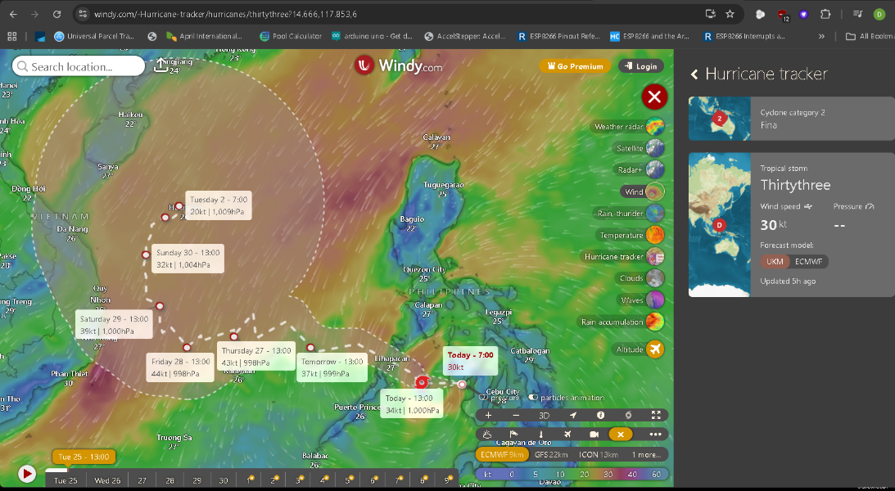Viewport: 895px width, 491px height.
Task: Go back using Hurricane tracker chevron
Action: click(x=694, y=74)
